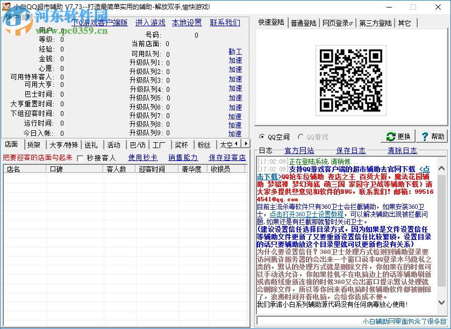Click the application icon in the title bar
This screenshot has height=329, width=451.
(5, 6)
